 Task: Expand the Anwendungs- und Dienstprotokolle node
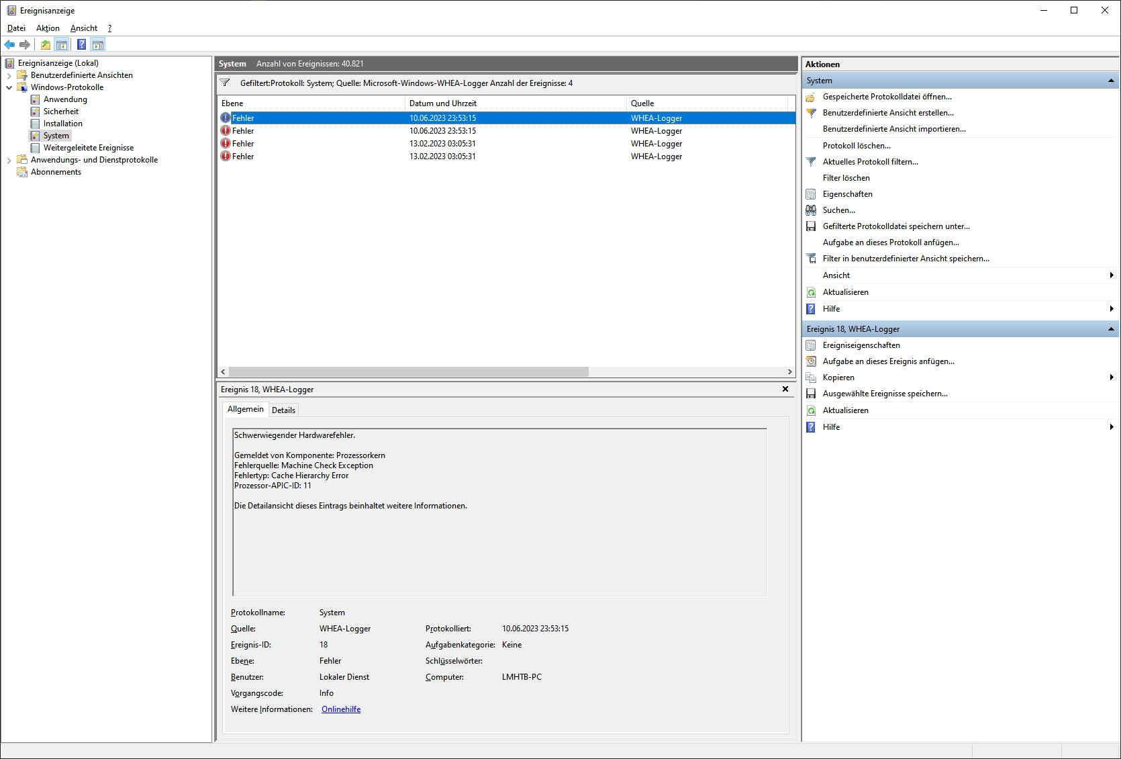[x=9, y=160]
